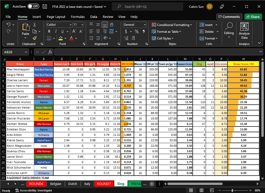
Task: Switch to Page Break Preview in status bar
Action: pos(212,190)
